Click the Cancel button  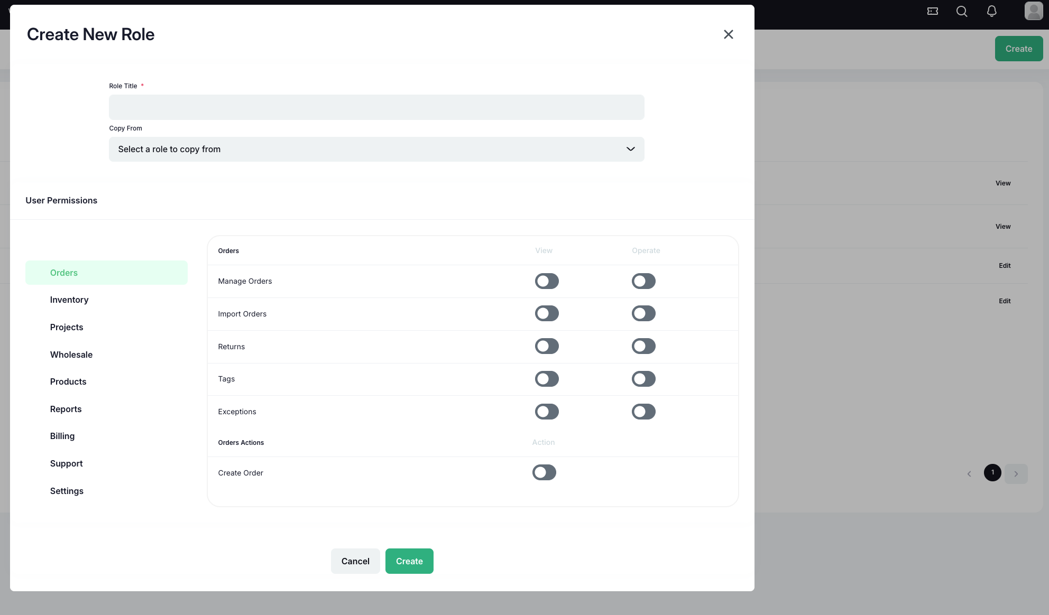pyautogui.click(x=355, y=561)
